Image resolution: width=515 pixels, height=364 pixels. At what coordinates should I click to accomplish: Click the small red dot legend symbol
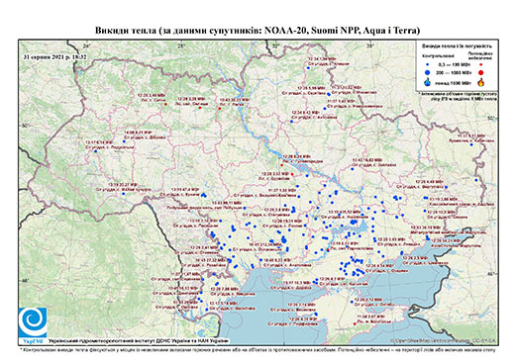point(481,64)
